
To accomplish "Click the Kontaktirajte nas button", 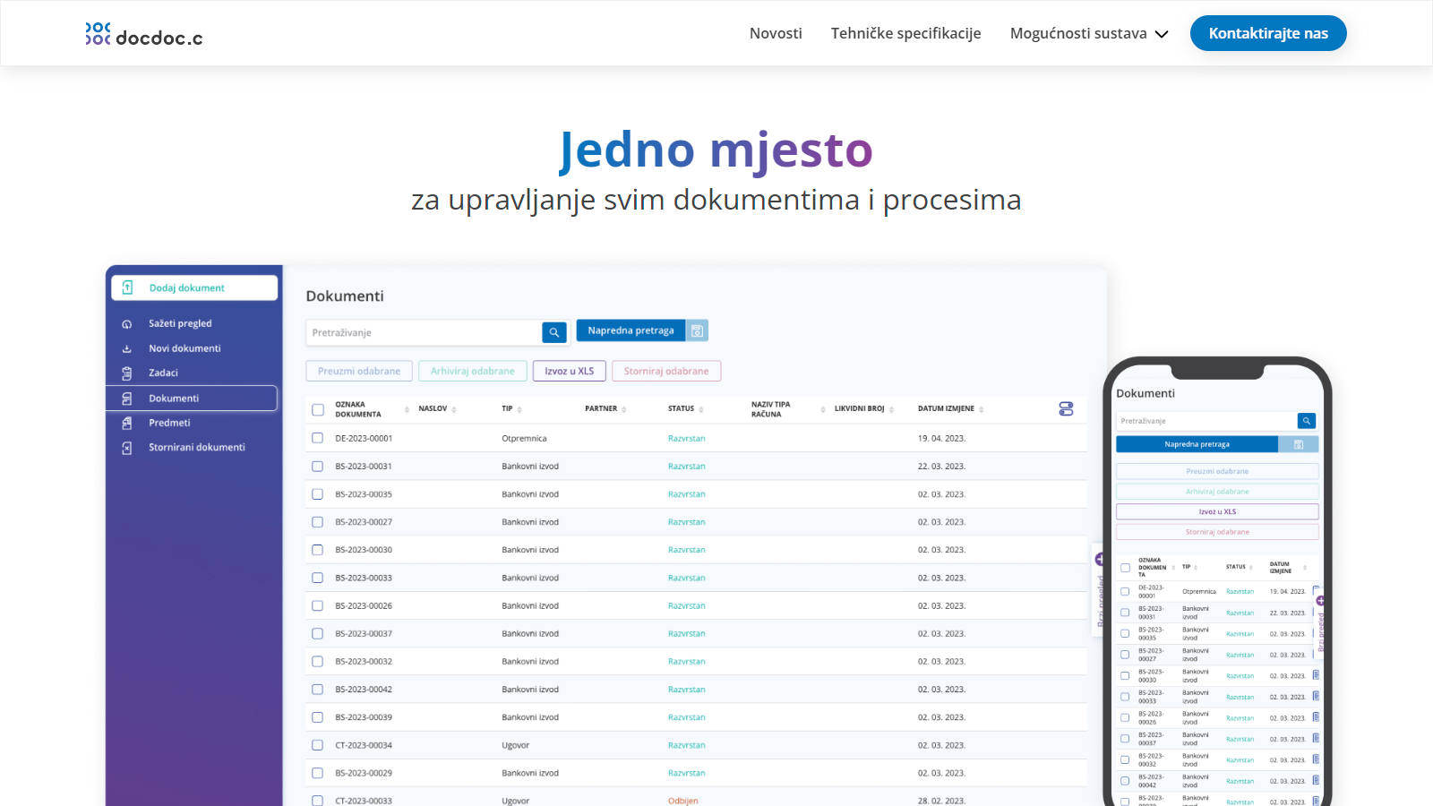I will click(x=1268, y=34).
